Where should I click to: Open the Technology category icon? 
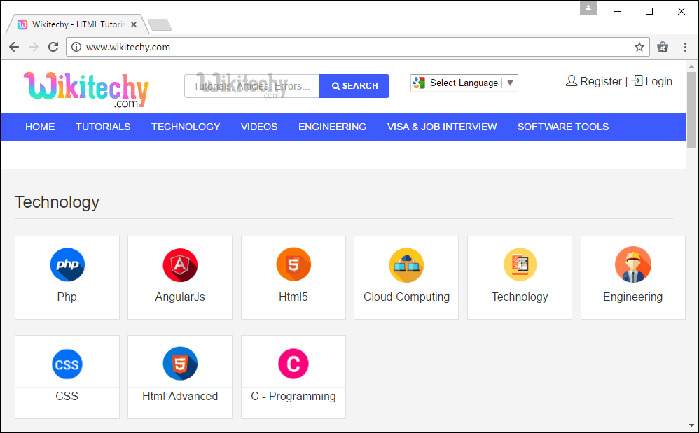click(x=519, y=264)
